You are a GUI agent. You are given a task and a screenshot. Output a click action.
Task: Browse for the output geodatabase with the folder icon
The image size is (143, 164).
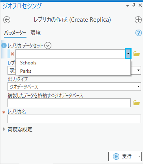coord(137,103)
